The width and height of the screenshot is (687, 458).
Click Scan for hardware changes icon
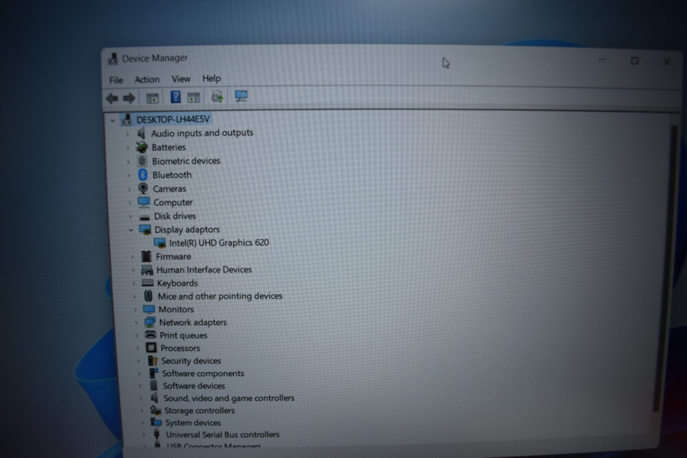pyautogui.click(x=241, y=96)
